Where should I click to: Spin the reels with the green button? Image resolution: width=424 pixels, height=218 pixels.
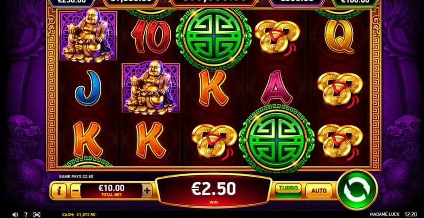coord(357,189)
